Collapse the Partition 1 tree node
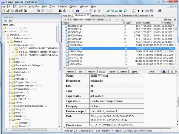This screenshot has height=134, width=179. [4, 35]
